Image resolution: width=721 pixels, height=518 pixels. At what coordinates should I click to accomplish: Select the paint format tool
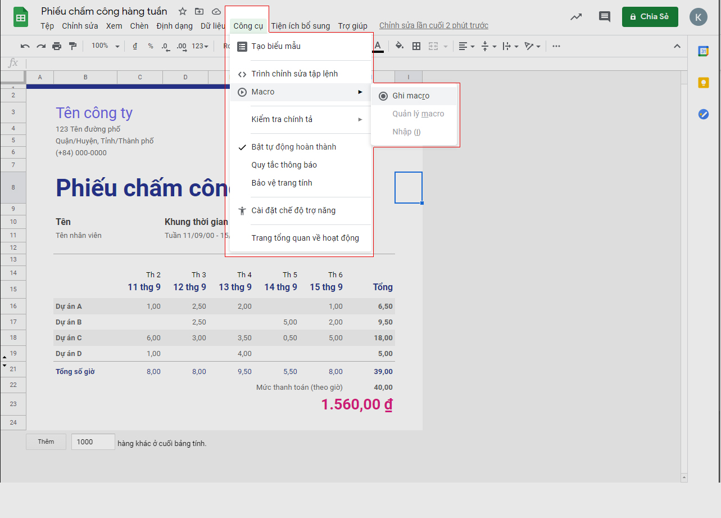pyautogui.click(x=73, y=46)
